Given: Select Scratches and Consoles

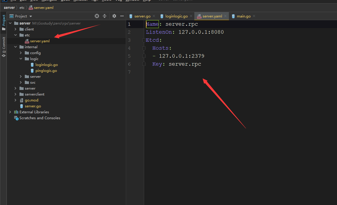Looking at the screenshot, I should [40, 118].
